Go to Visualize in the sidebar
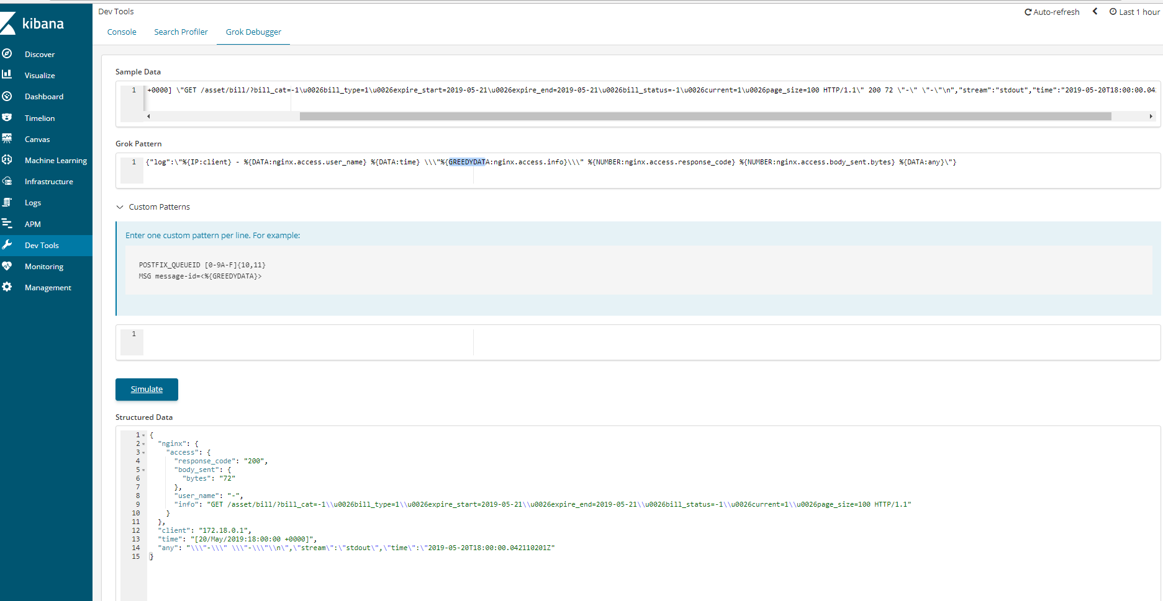This screenshot has width=1163, height=601. 40,76
